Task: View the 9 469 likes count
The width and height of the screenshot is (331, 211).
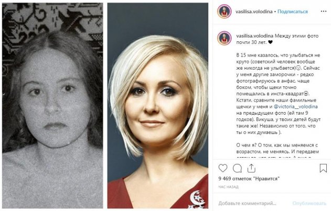Action: pos(249,179)
